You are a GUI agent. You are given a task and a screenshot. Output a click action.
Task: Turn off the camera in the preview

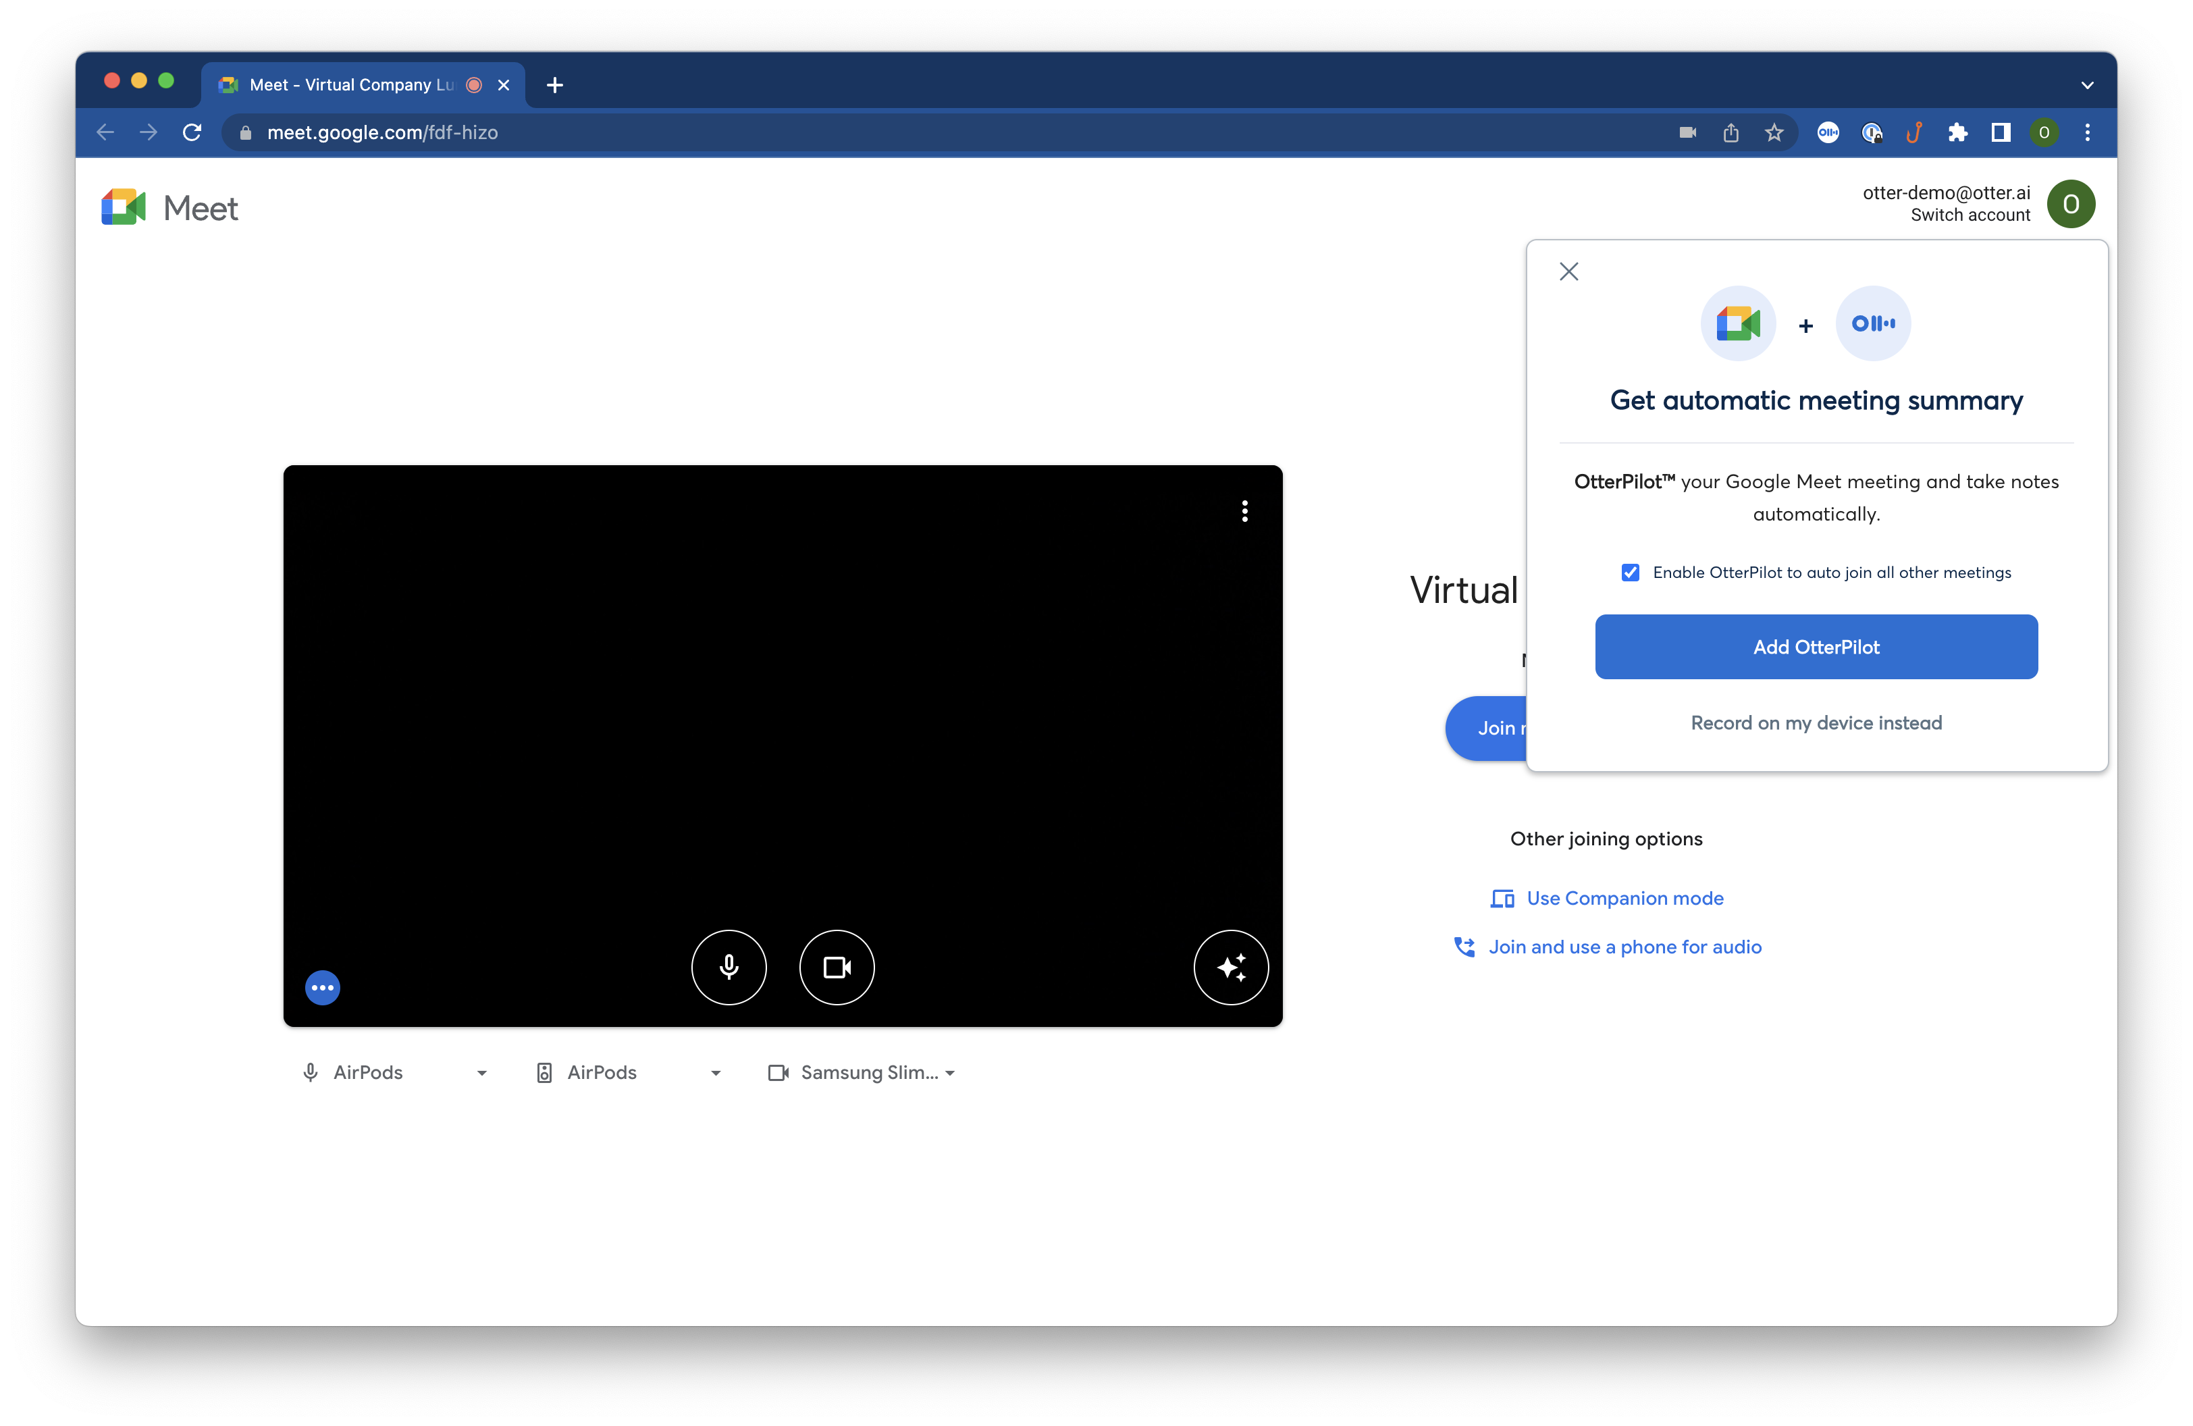tap(837, 968)
